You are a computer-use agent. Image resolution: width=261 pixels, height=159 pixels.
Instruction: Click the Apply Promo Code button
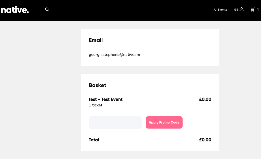click(164, 123)
